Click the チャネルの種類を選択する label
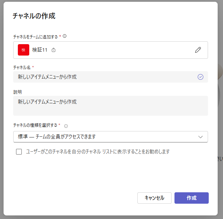The height and width of the screenshot is (219, 223). 35,125
